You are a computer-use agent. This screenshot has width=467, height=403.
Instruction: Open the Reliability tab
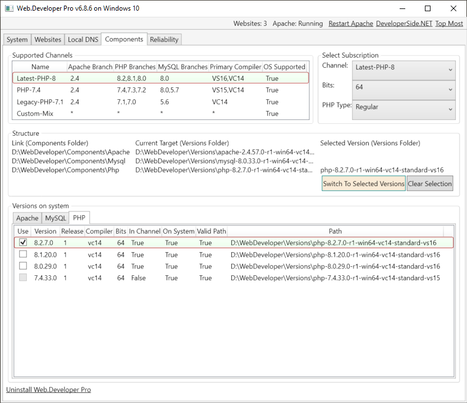point(164,40)
